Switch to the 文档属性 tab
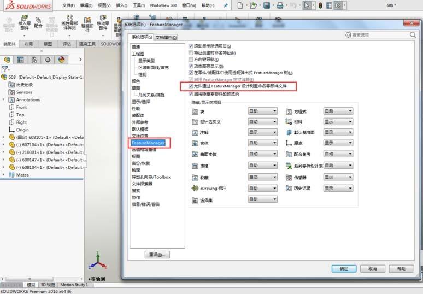Screen dimensions: 423x294 [x=166, y=38]
